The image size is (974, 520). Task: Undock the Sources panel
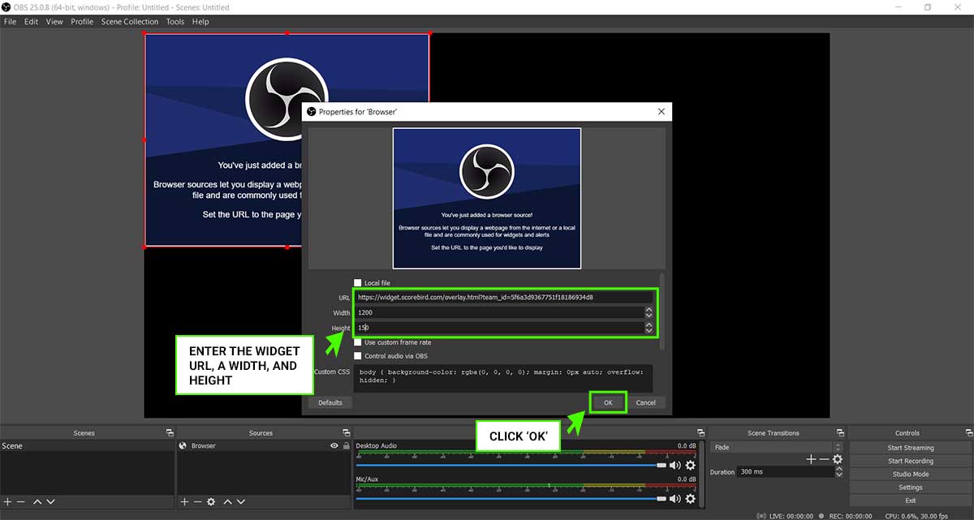click(347, 433)
